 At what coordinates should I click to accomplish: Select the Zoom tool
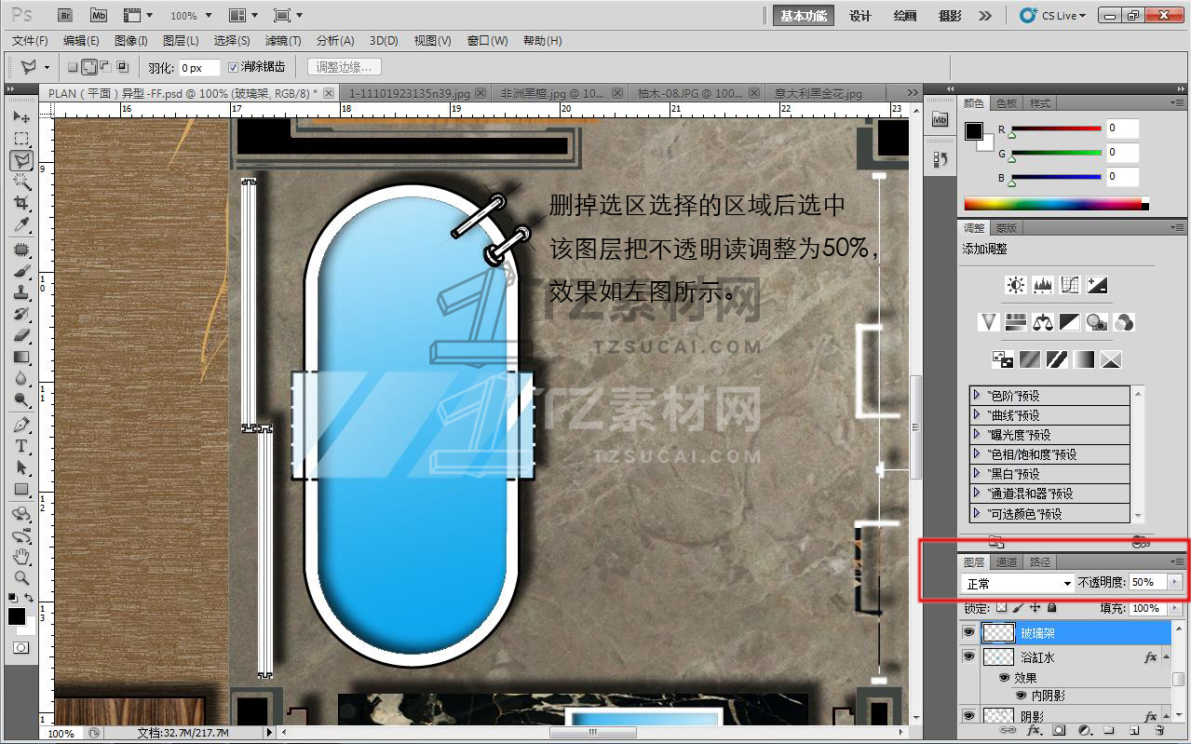pyautogui.click(x=21, y=578)
